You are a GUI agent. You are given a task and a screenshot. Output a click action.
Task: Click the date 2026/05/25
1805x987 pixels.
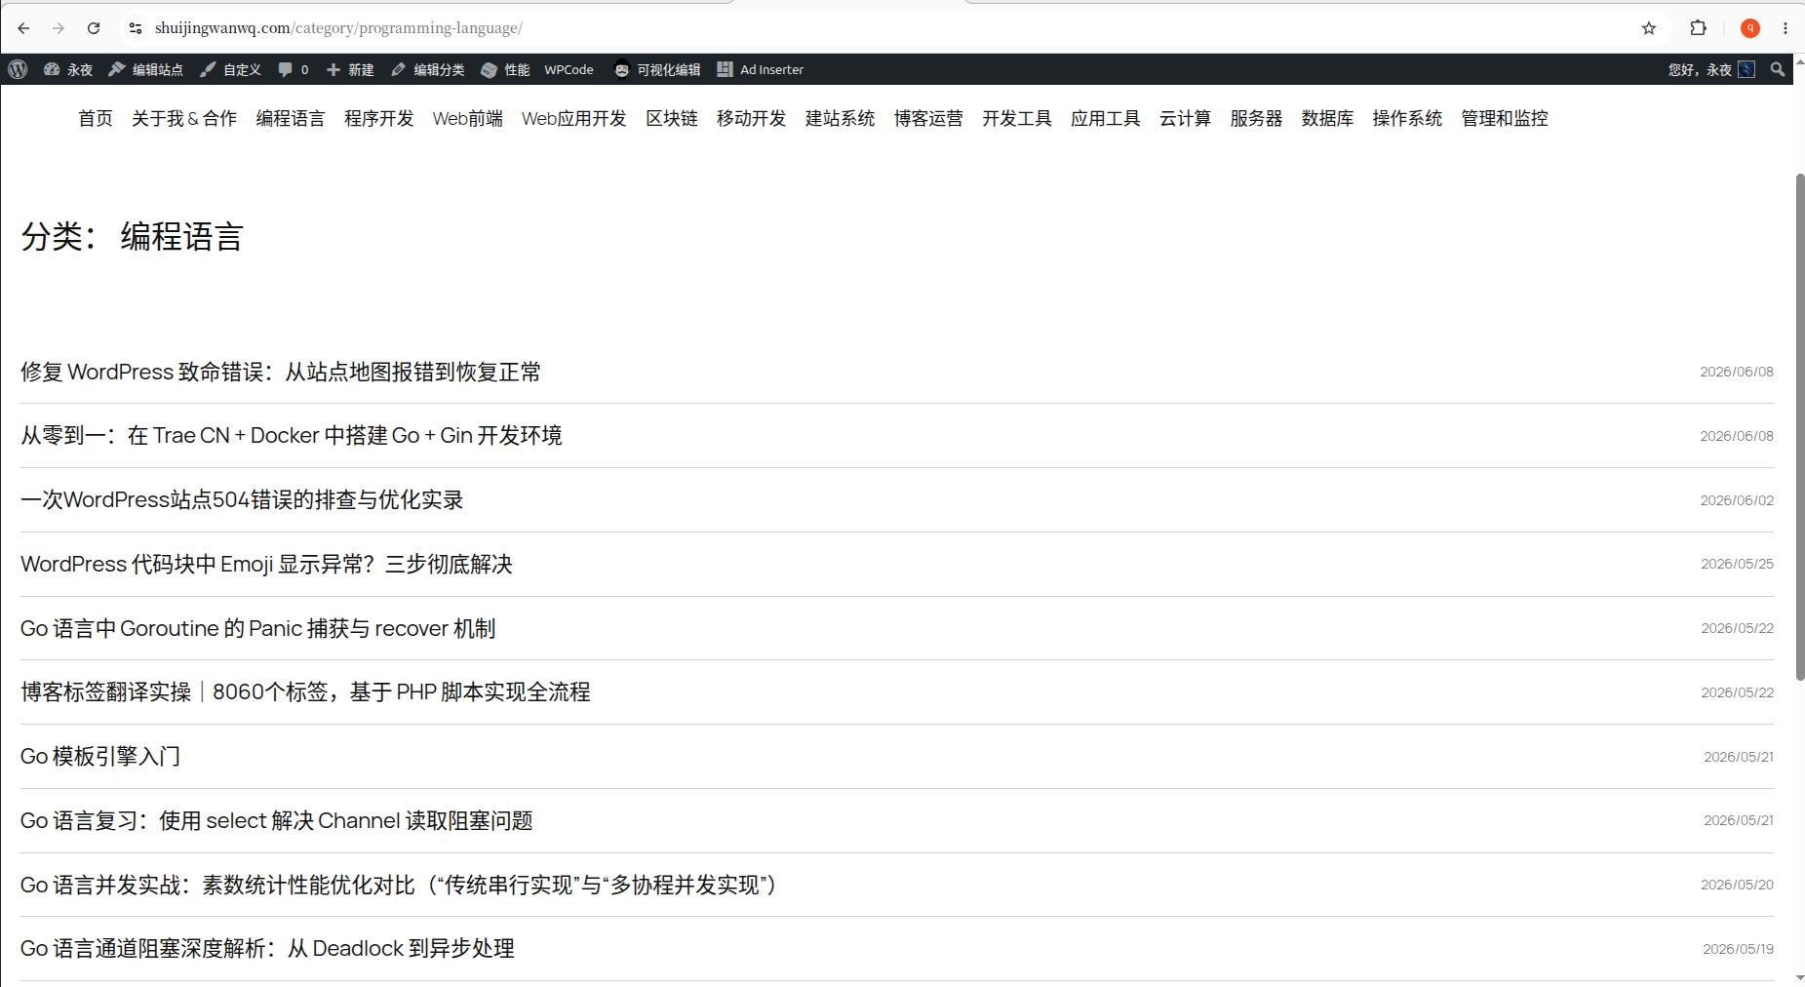(x=1737, y=564)
